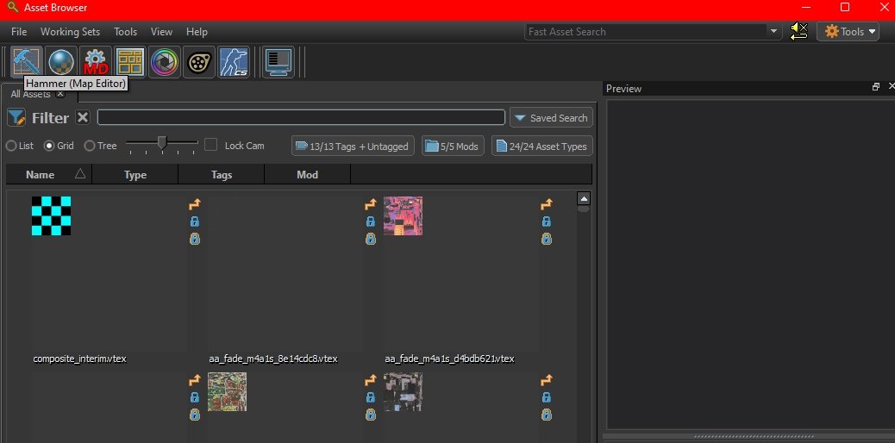Click the thumbnail size slider handle

pos(161,143)
